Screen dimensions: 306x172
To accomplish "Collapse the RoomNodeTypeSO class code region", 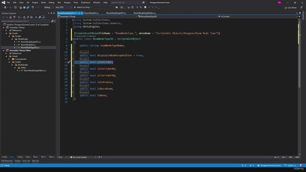I will coord(73,39).
